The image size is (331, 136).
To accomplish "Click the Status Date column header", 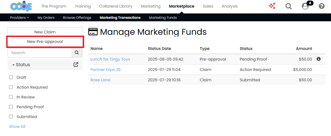I will tap(159, 49).
